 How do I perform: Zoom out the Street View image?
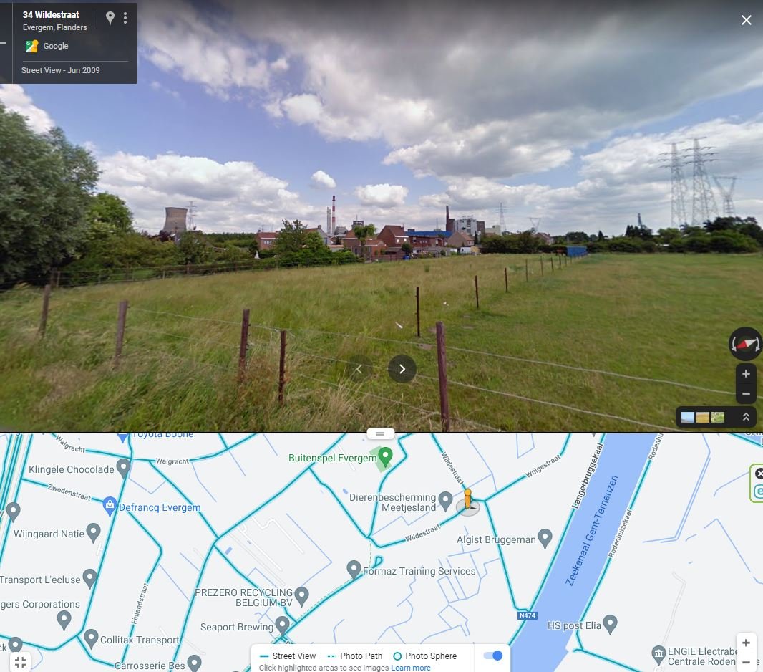point(746,393)
